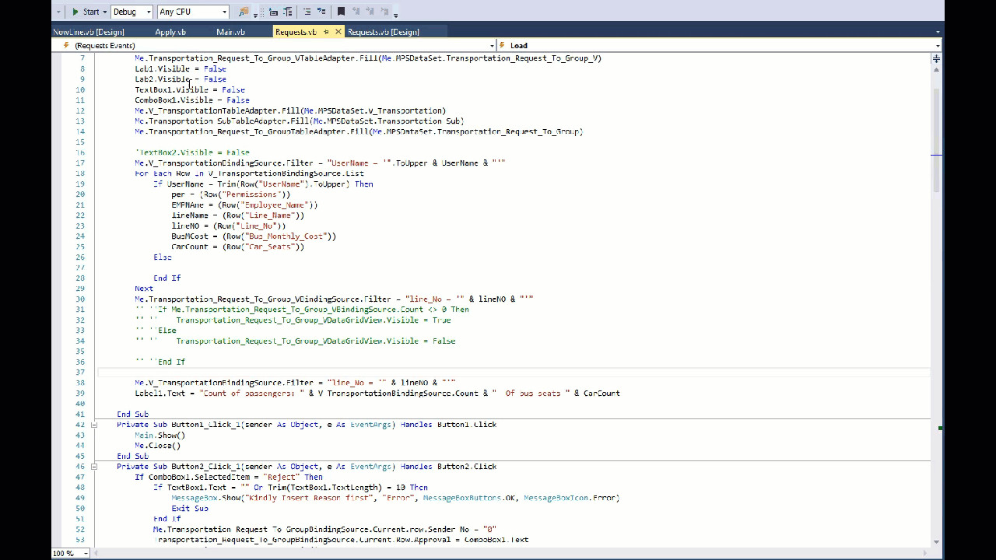Viewport: 996px width, 560px height.
Task: Switch to the Main.vb tab
Action: coord(231,32)
